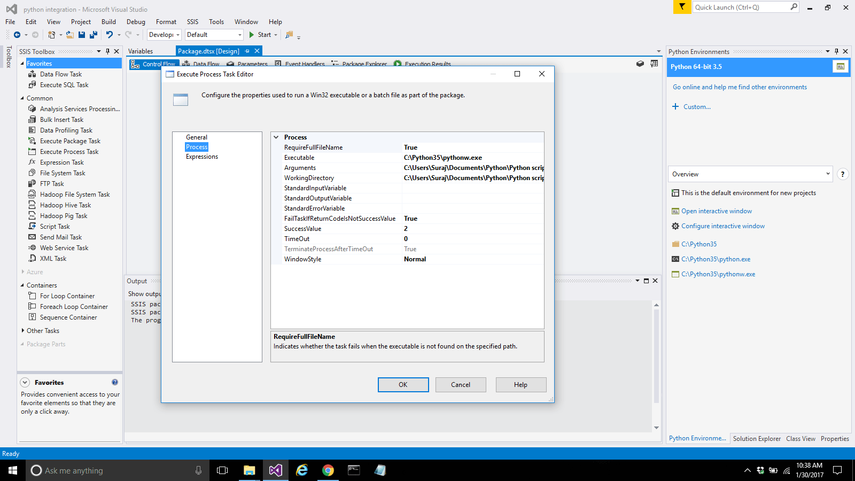Expand the Azure group in SSIS Toolbox
Screen dimensions: 855x481
[22, 272]
